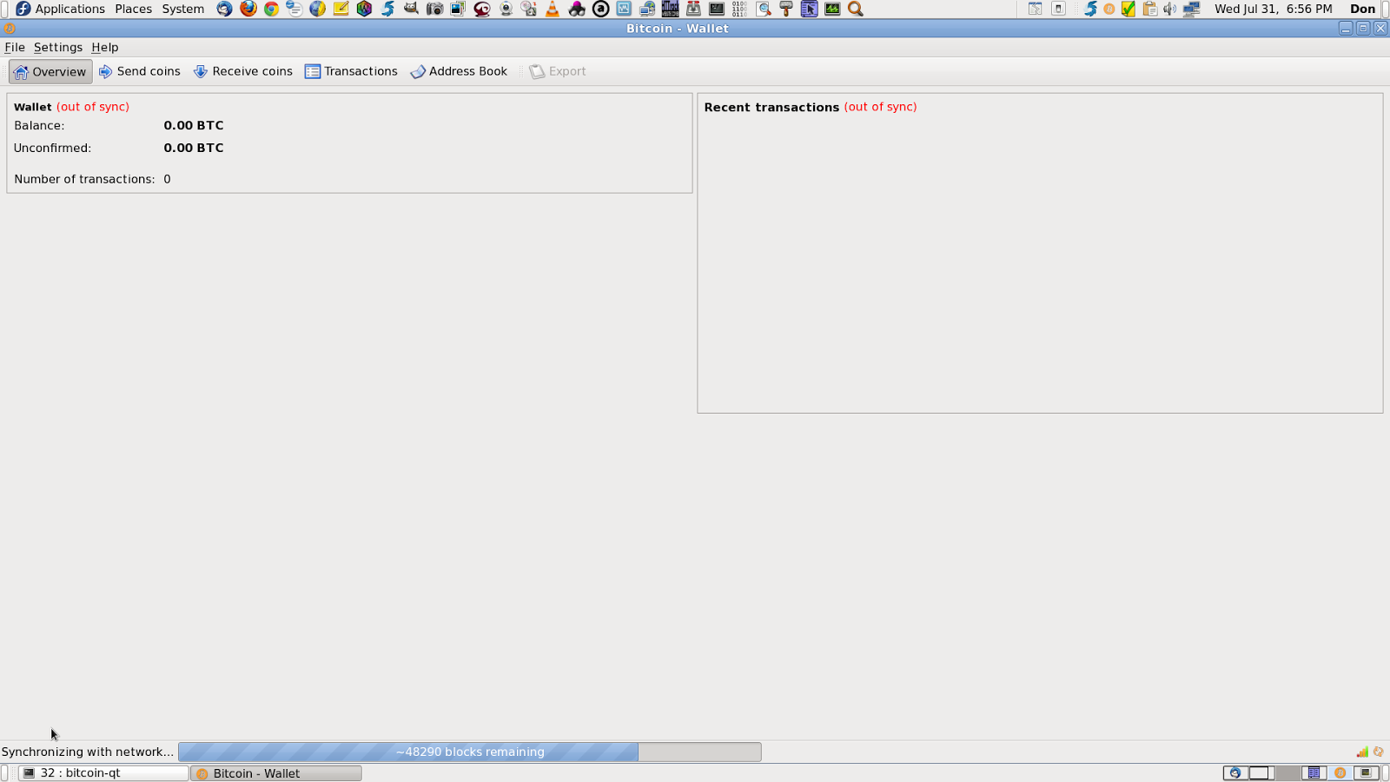This screenshot has width=1390, height=782.
Task: Switch to the grey empty workspace
Action: (x=1287, y=772)
